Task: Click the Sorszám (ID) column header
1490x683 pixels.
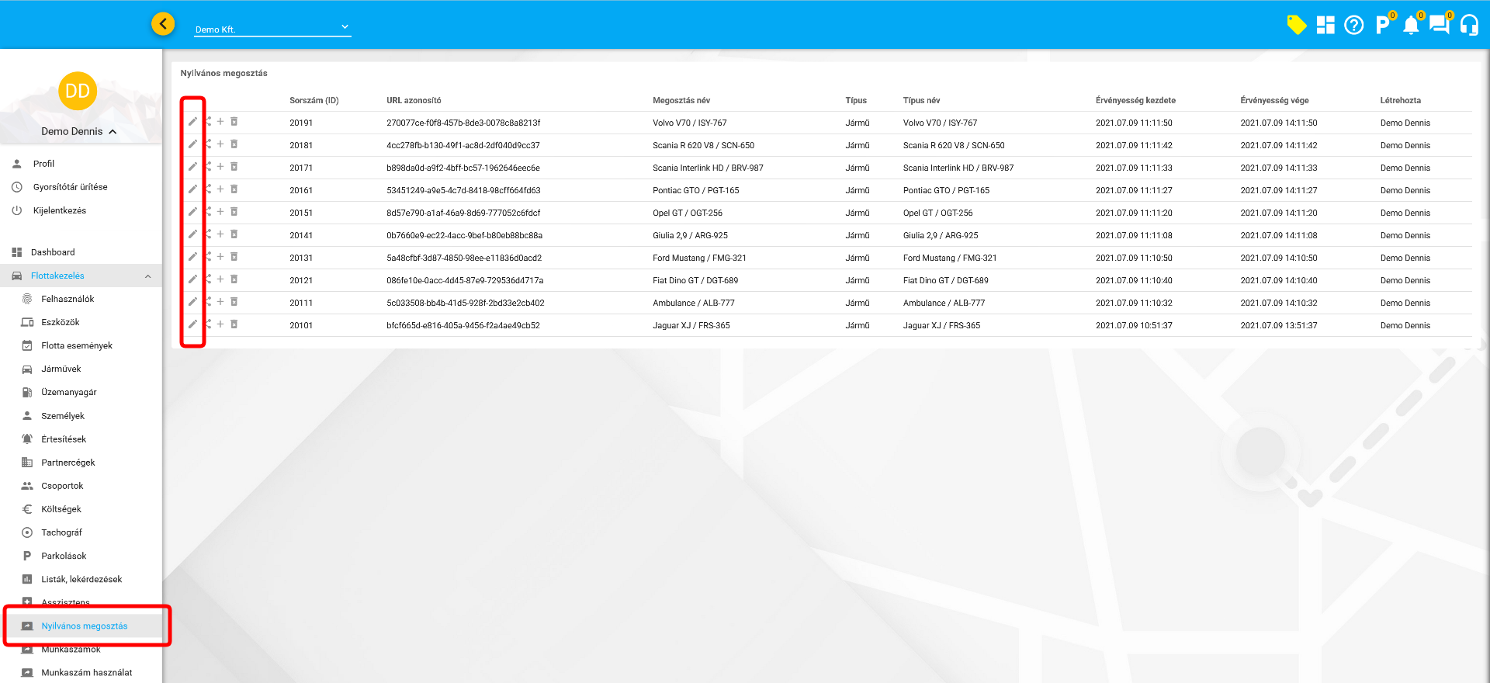Action: (x=314, y=100)
